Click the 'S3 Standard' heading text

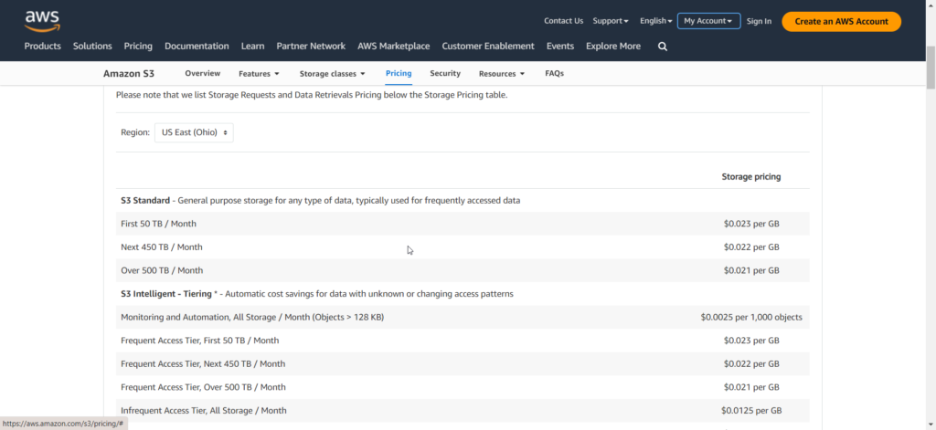(x=145, y=200)
